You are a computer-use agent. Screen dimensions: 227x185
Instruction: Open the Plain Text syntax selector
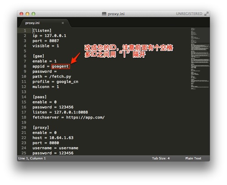(193, 158)
